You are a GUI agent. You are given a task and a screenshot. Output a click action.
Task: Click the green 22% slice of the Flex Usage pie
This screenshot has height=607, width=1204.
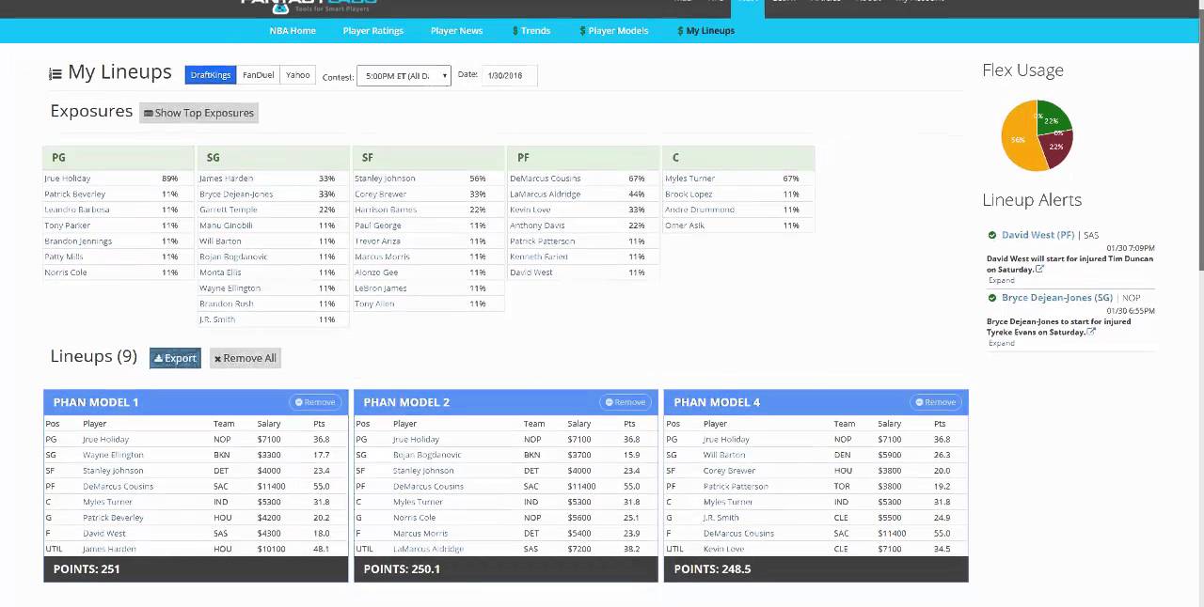click(x=1053, y=119)
